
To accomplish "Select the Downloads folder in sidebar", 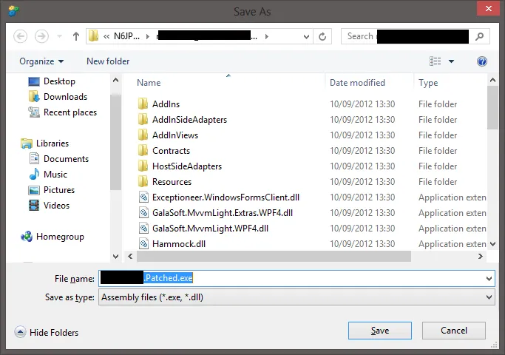I will tap(65, 97).
